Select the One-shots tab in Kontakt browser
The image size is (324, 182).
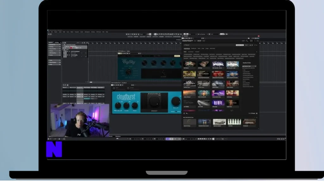pyautogui.click(x=212, y=48)
